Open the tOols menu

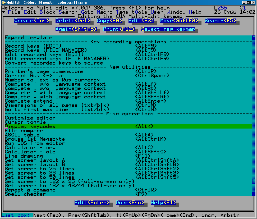(140, 12)
